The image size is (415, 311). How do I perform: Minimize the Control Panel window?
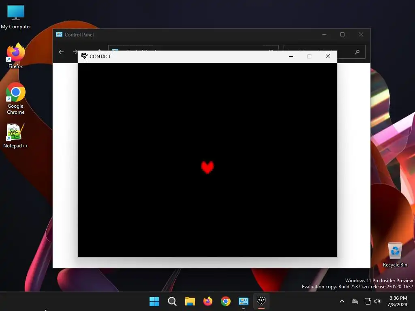click(324, 34)
